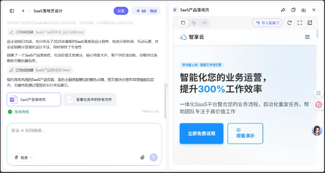This screenshot has width=325, height=173.
Task: Click the 购买 purchase link
Action: 153,11
